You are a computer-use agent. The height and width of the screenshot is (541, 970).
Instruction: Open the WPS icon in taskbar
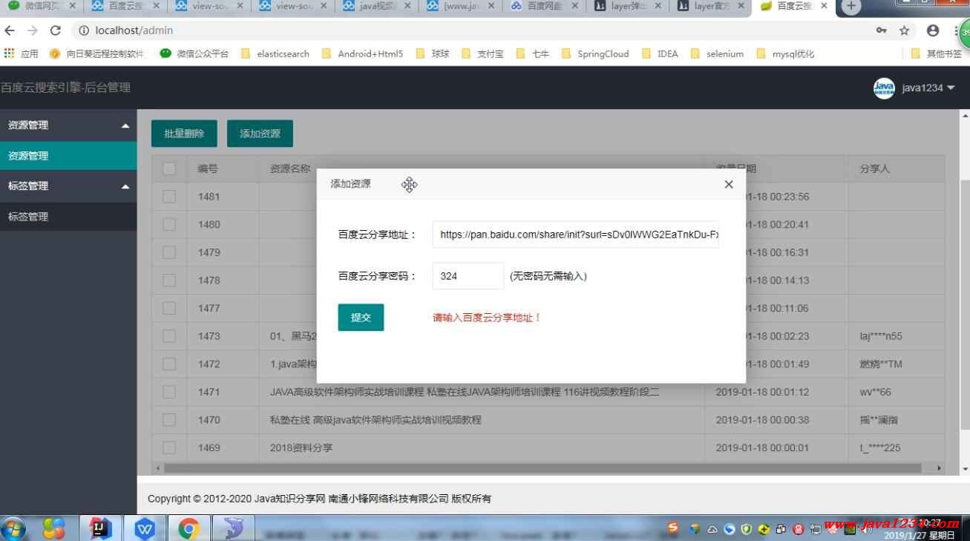click(x=145, y=528)
